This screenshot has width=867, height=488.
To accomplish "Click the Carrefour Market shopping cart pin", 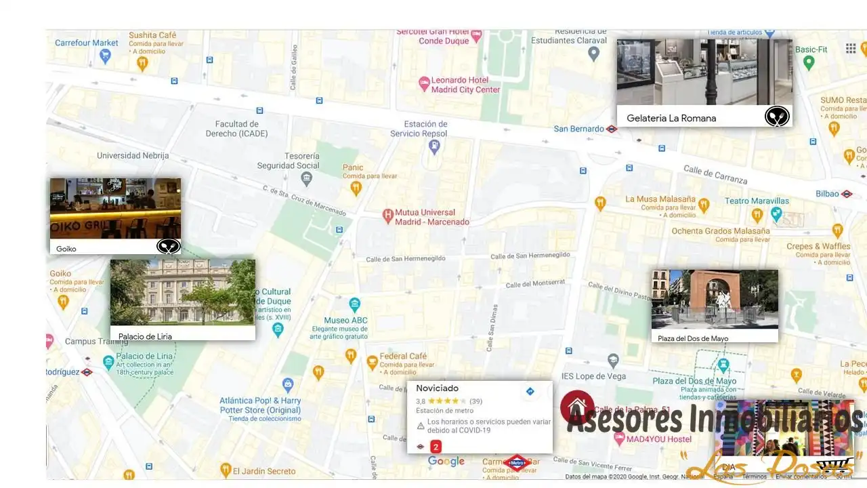I will point(105,57).
